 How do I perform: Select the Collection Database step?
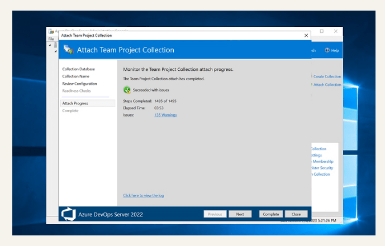pyautogui.click(x=79, y=69)
